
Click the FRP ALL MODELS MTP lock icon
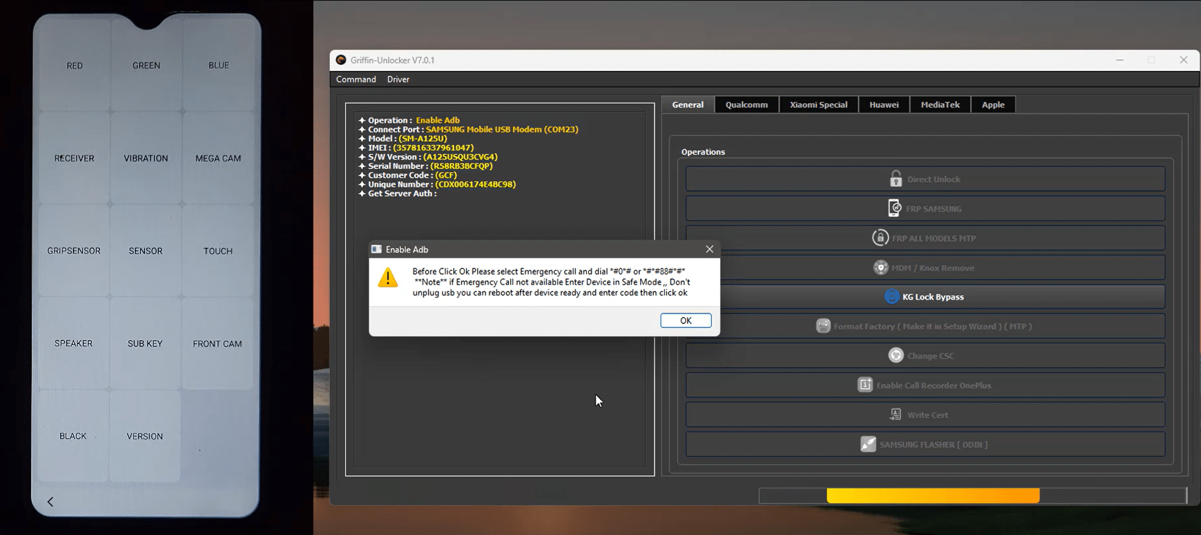pos(880,237)
